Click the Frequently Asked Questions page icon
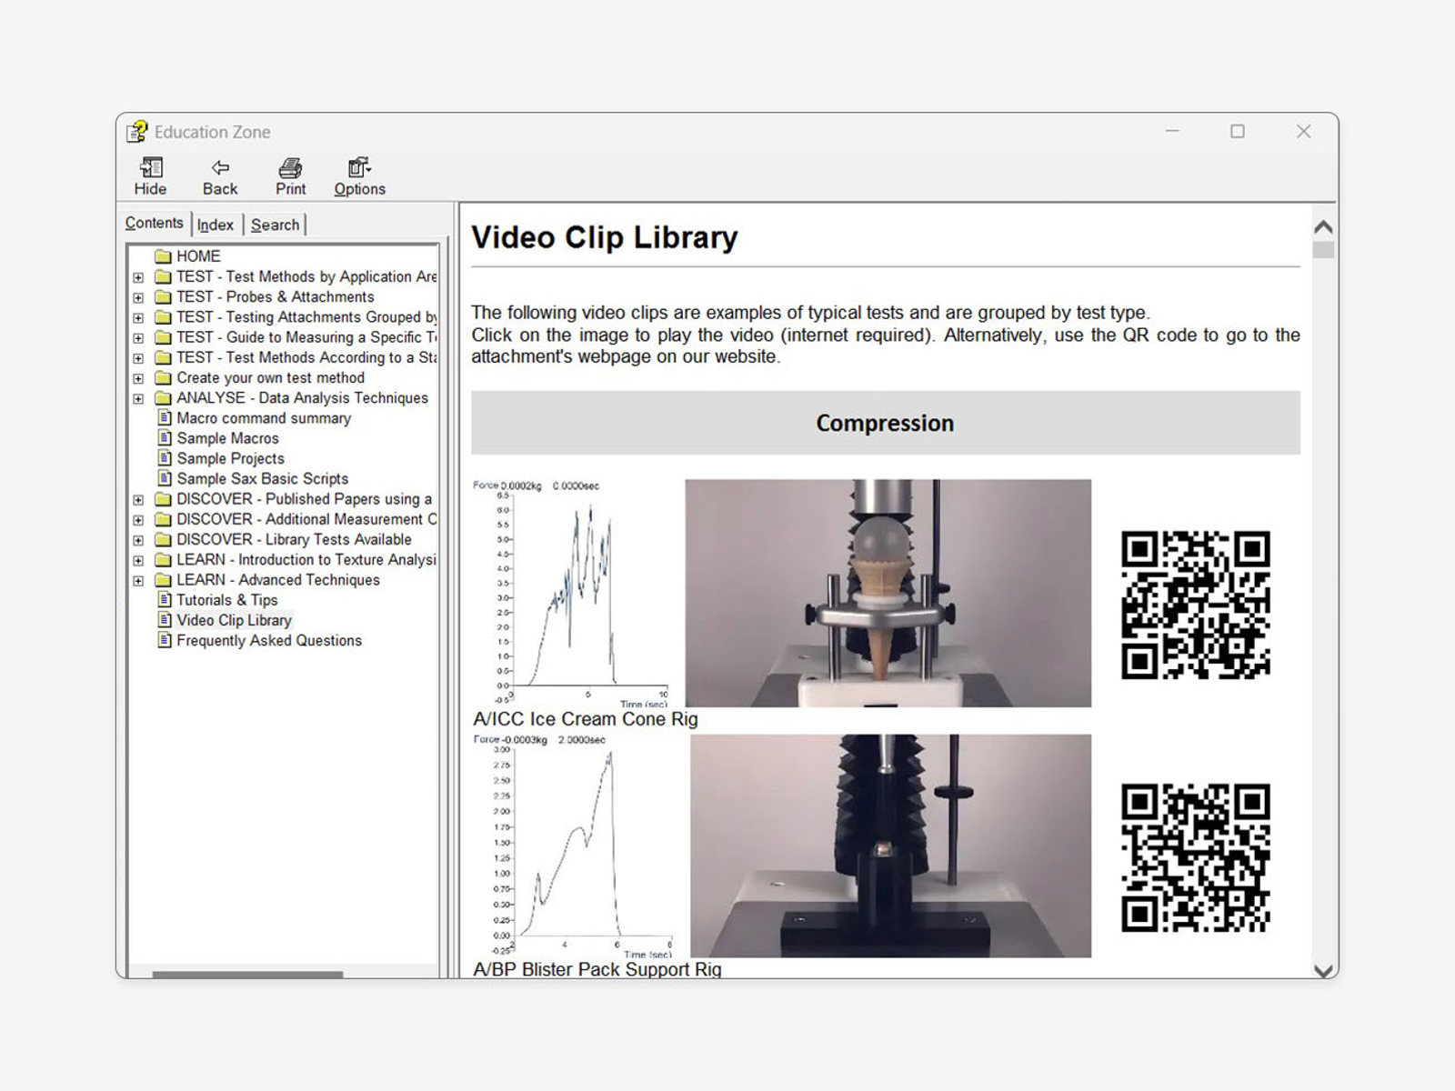Screen dimensions: 1455x1091 tap(165, 640)
